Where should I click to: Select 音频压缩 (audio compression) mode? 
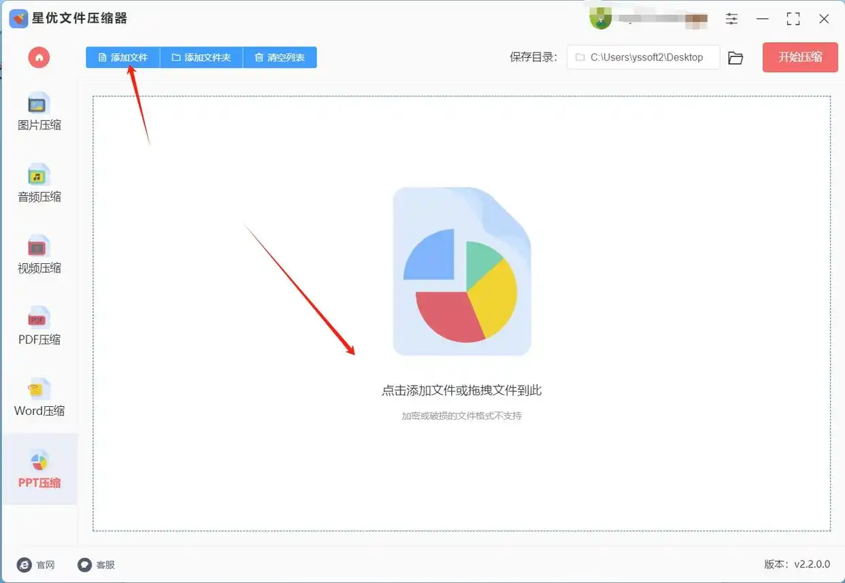39,184
